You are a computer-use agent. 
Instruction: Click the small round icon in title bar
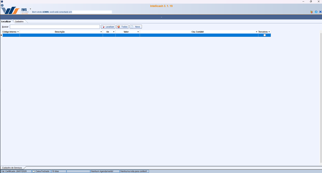[x=2, y=2]
